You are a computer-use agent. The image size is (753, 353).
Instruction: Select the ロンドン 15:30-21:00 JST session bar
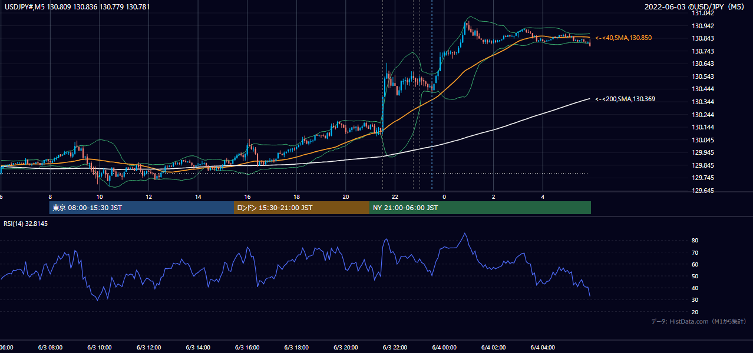(302, 208)
